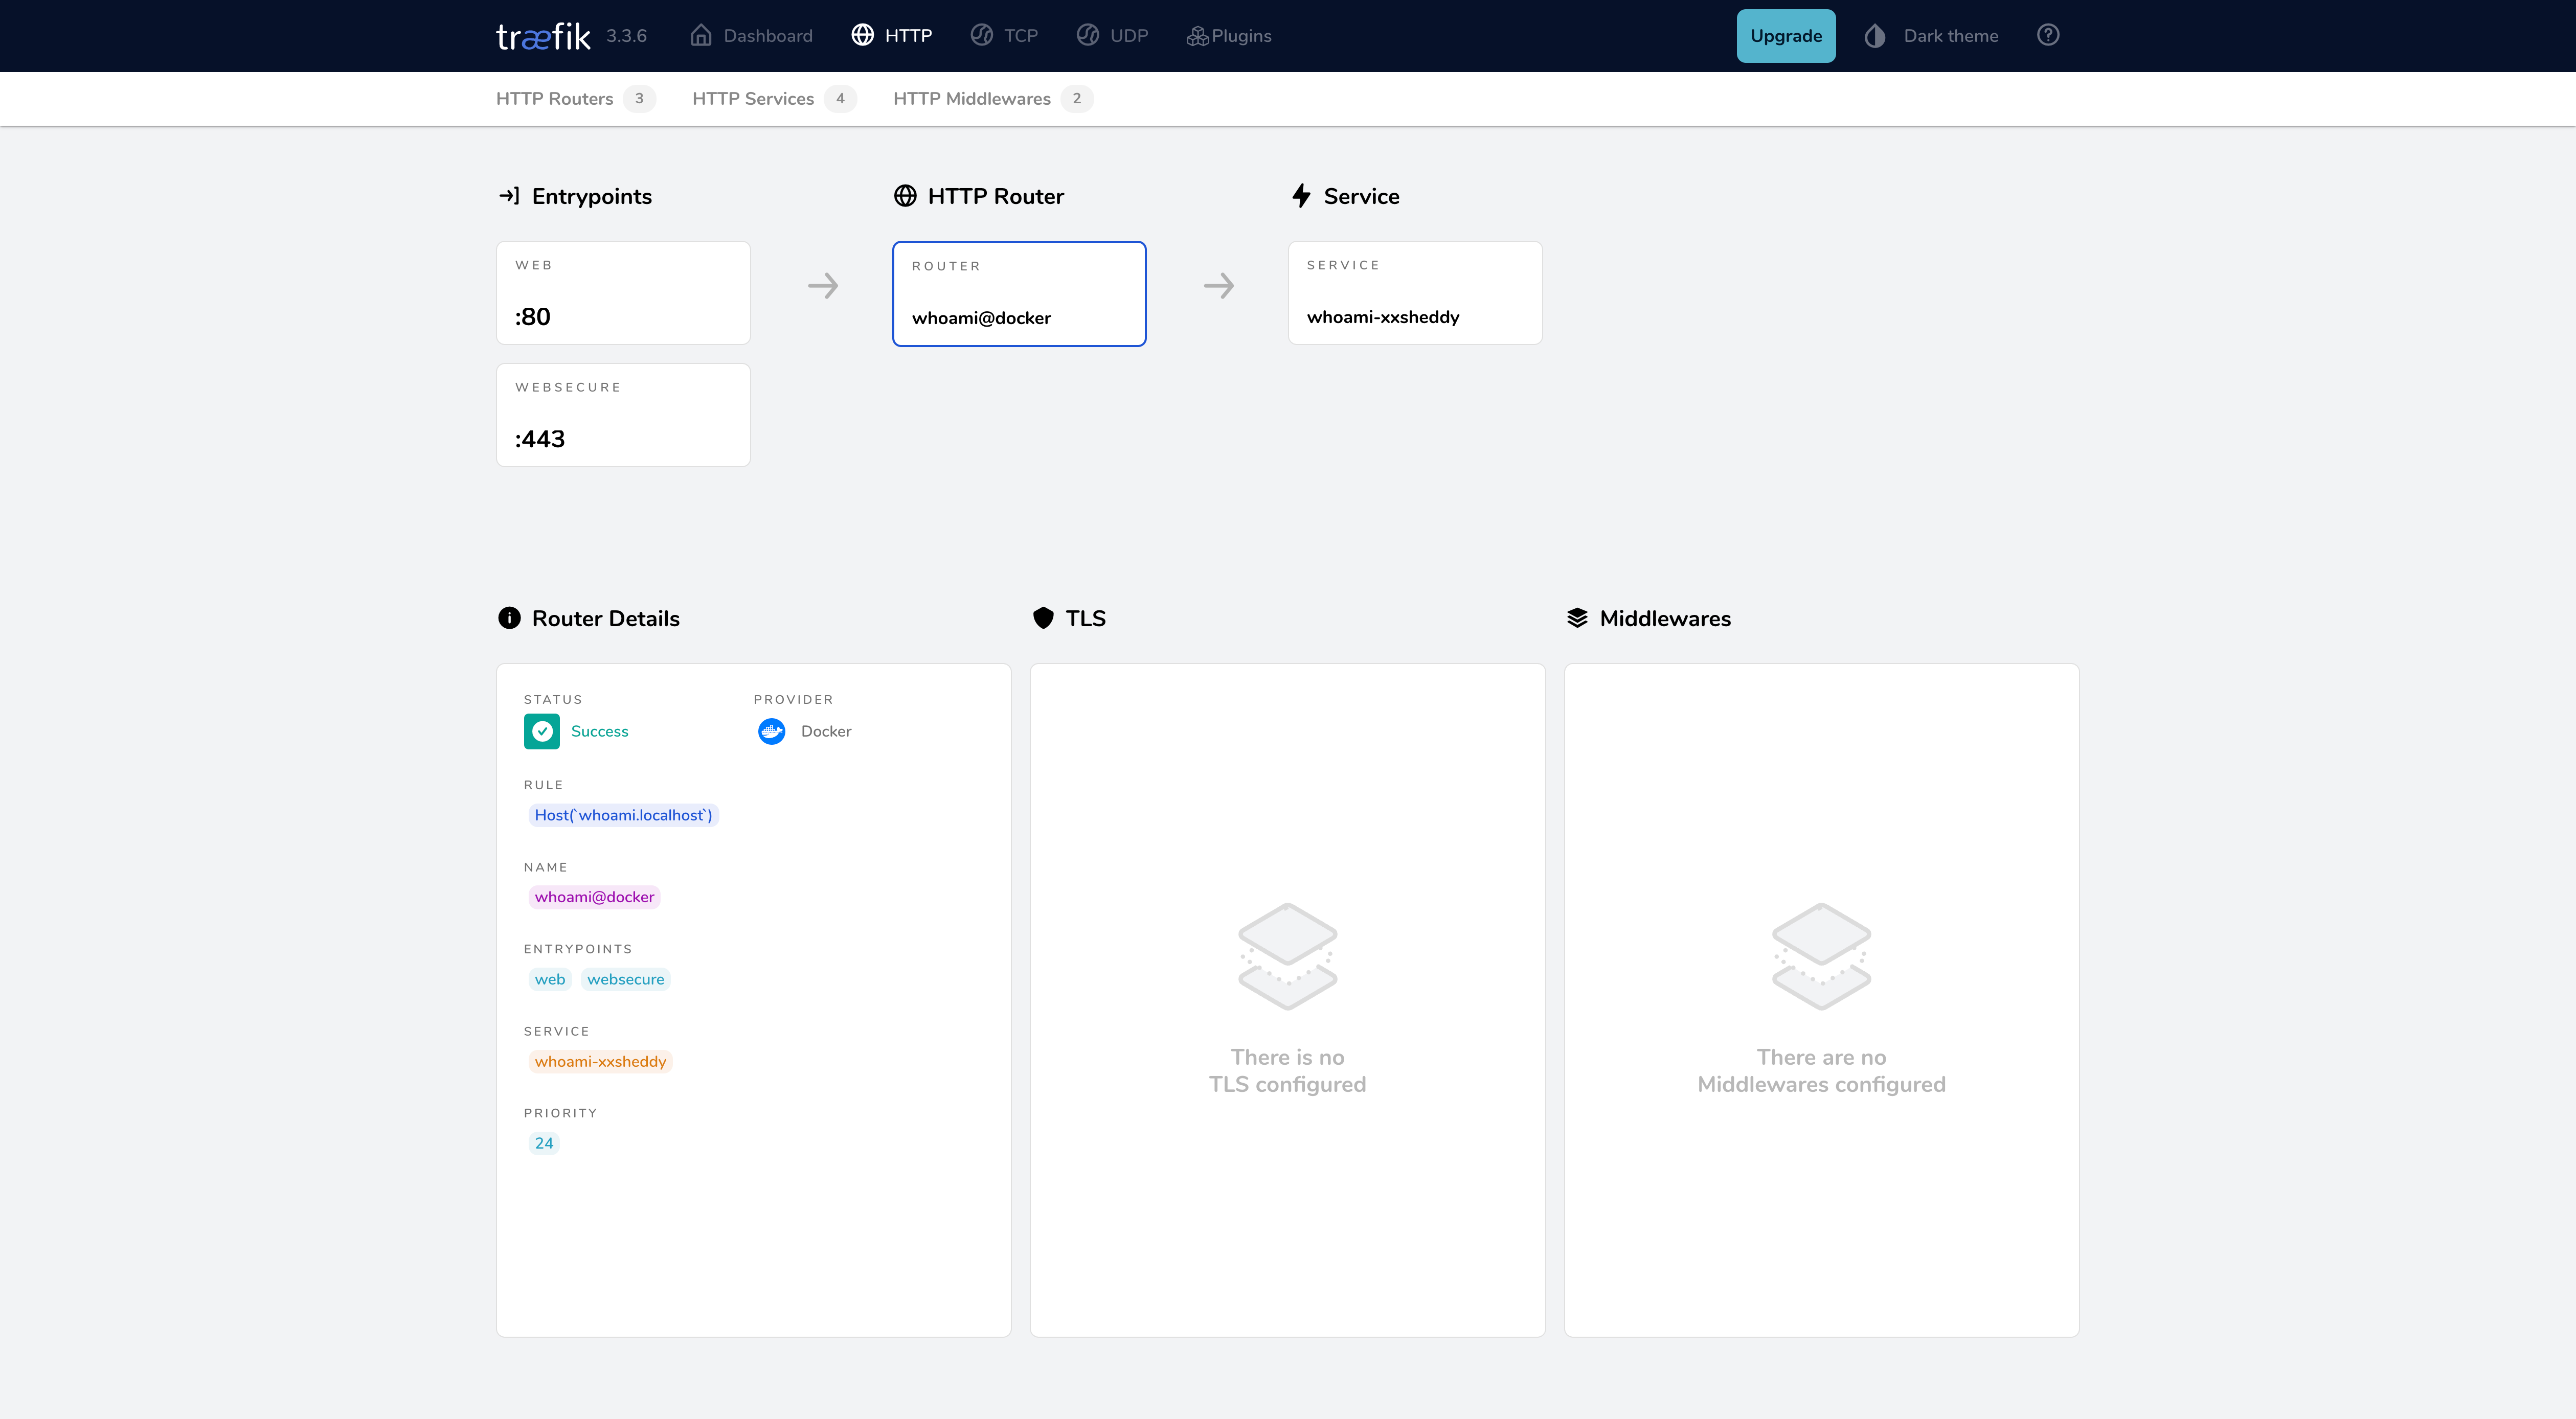The width and height of the screenshot is (2576, 1419).
Task: Select the HTTP globe icon
Action: pos(862,35)
